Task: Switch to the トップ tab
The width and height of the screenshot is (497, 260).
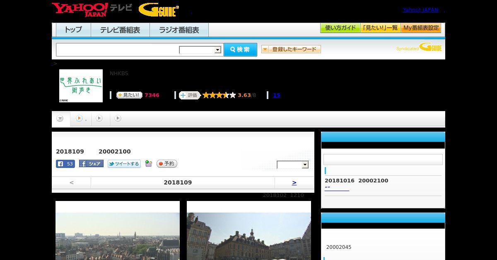Action: (73, 30)
